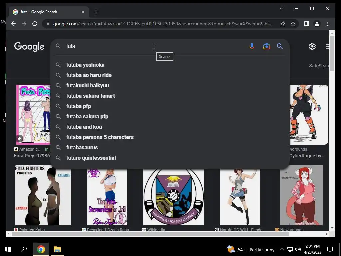Click the Chrome forward arrow
This screenshot has height=256, width=341.
click(24, 24)
